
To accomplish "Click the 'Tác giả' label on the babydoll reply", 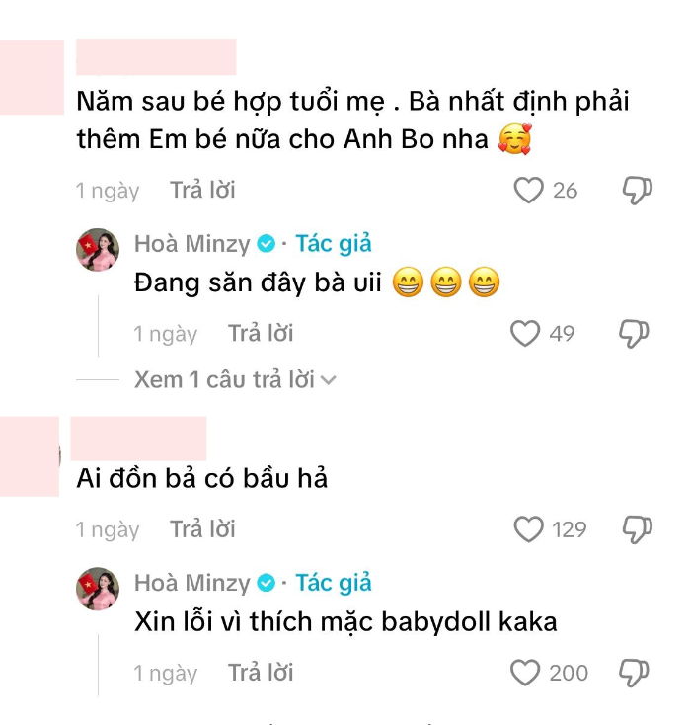I will [334, 583].
